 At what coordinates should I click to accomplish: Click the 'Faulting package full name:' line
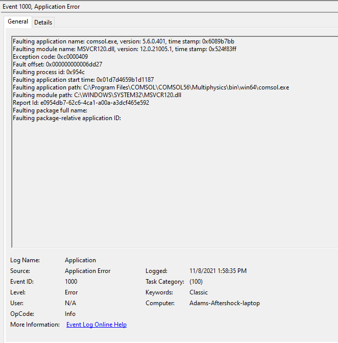[50, 110]
